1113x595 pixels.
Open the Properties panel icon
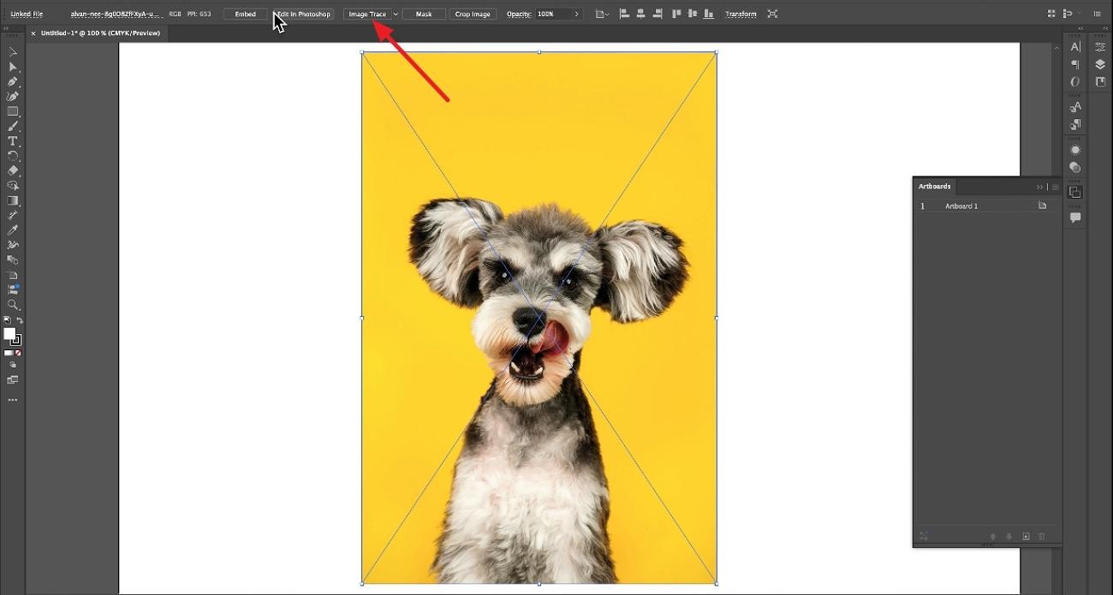[1100, 46]
